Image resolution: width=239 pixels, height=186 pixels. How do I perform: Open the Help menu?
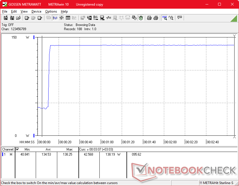point(64,11)
